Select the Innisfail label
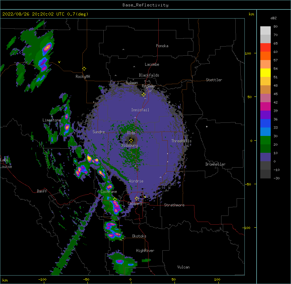 pyautogui.click(x=140, y=110)
